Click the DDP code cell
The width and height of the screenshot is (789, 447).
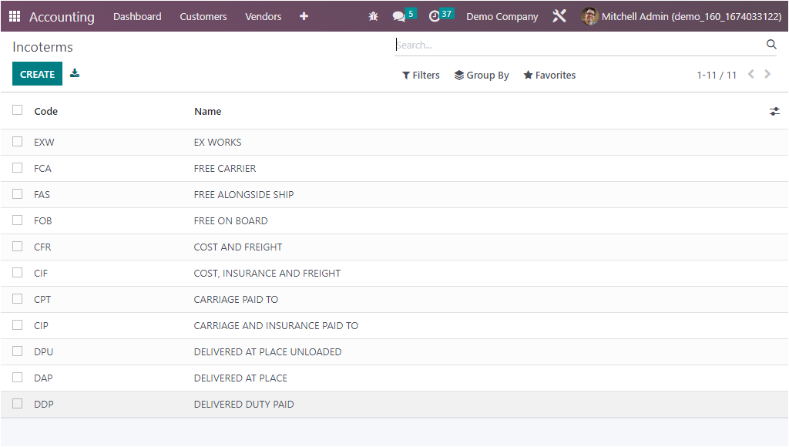pos(44,404)
